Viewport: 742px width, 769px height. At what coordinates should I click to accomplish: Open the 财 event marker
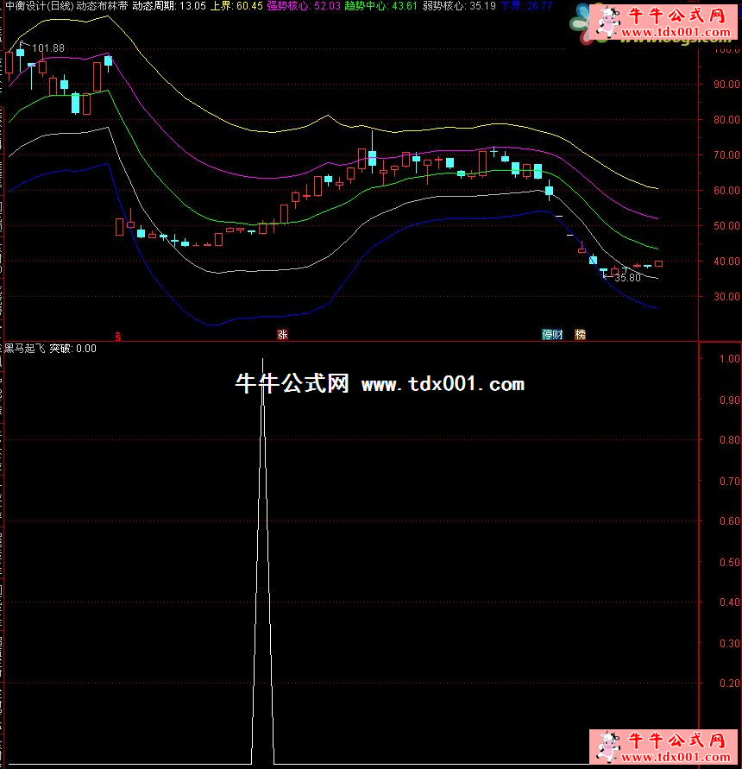(558, 335)
